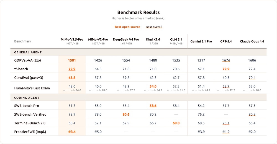Click the #3.4 FrontierSWE rank value
The width and height of the screenshot is (277, 144).
(x=72, y=132)
